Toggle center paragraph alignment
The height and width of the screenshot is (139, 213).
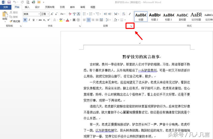tap(88, 20)
